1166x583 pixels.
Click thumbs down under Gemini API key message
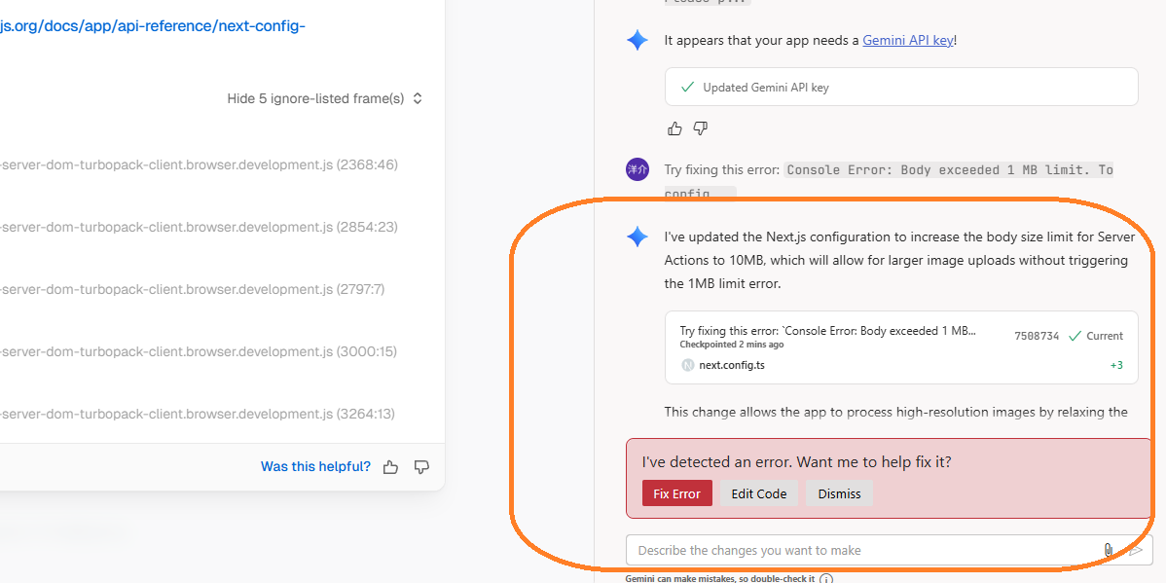click(x=700, y=128)
